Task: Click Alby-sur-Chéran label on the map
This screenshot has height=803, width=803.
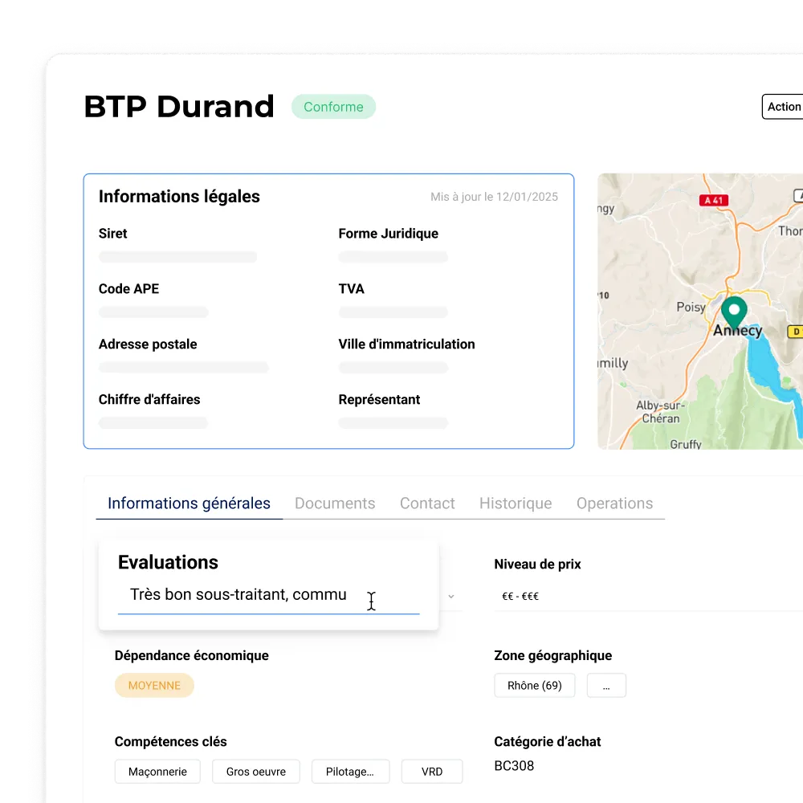Action: (x=661, y=412)
